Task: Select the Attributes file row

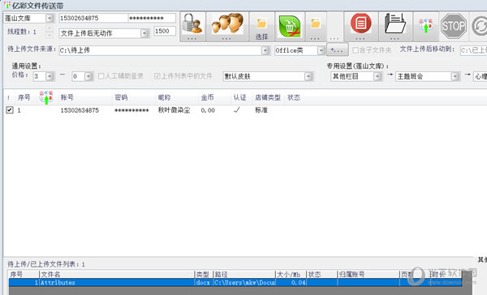Action: 235,282
